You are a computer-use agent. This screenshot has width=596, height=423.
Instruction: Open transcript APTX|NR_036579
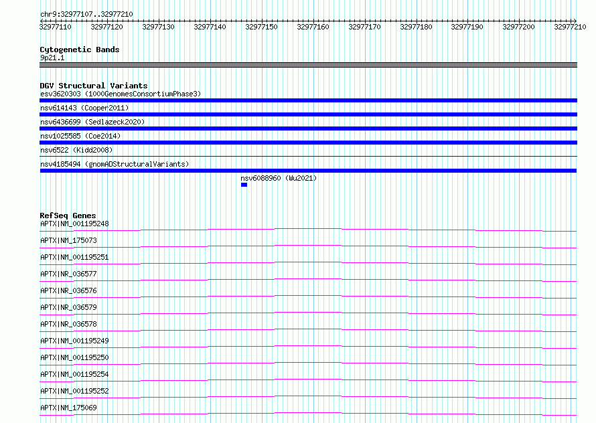(68, 307)
